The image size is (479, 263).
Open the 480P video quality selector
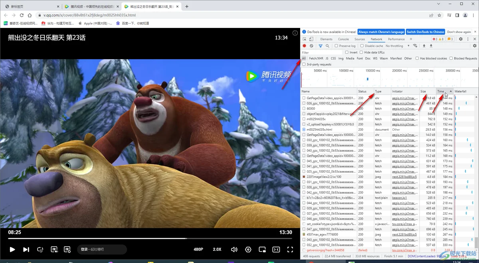[198, 249]
